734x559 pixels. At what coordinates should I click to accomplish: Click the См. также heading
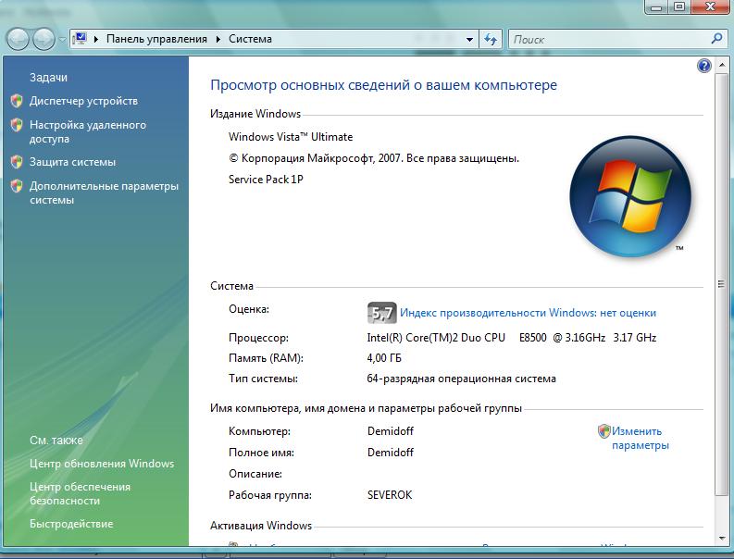tap(56, 441)
